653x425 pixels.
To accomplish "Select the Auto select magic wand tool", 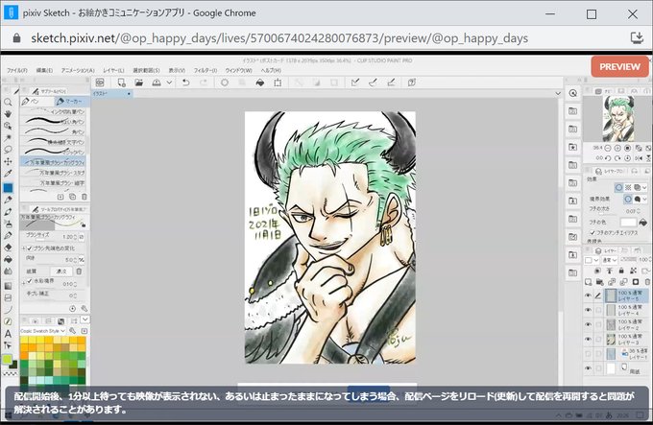I will point(8,137).
